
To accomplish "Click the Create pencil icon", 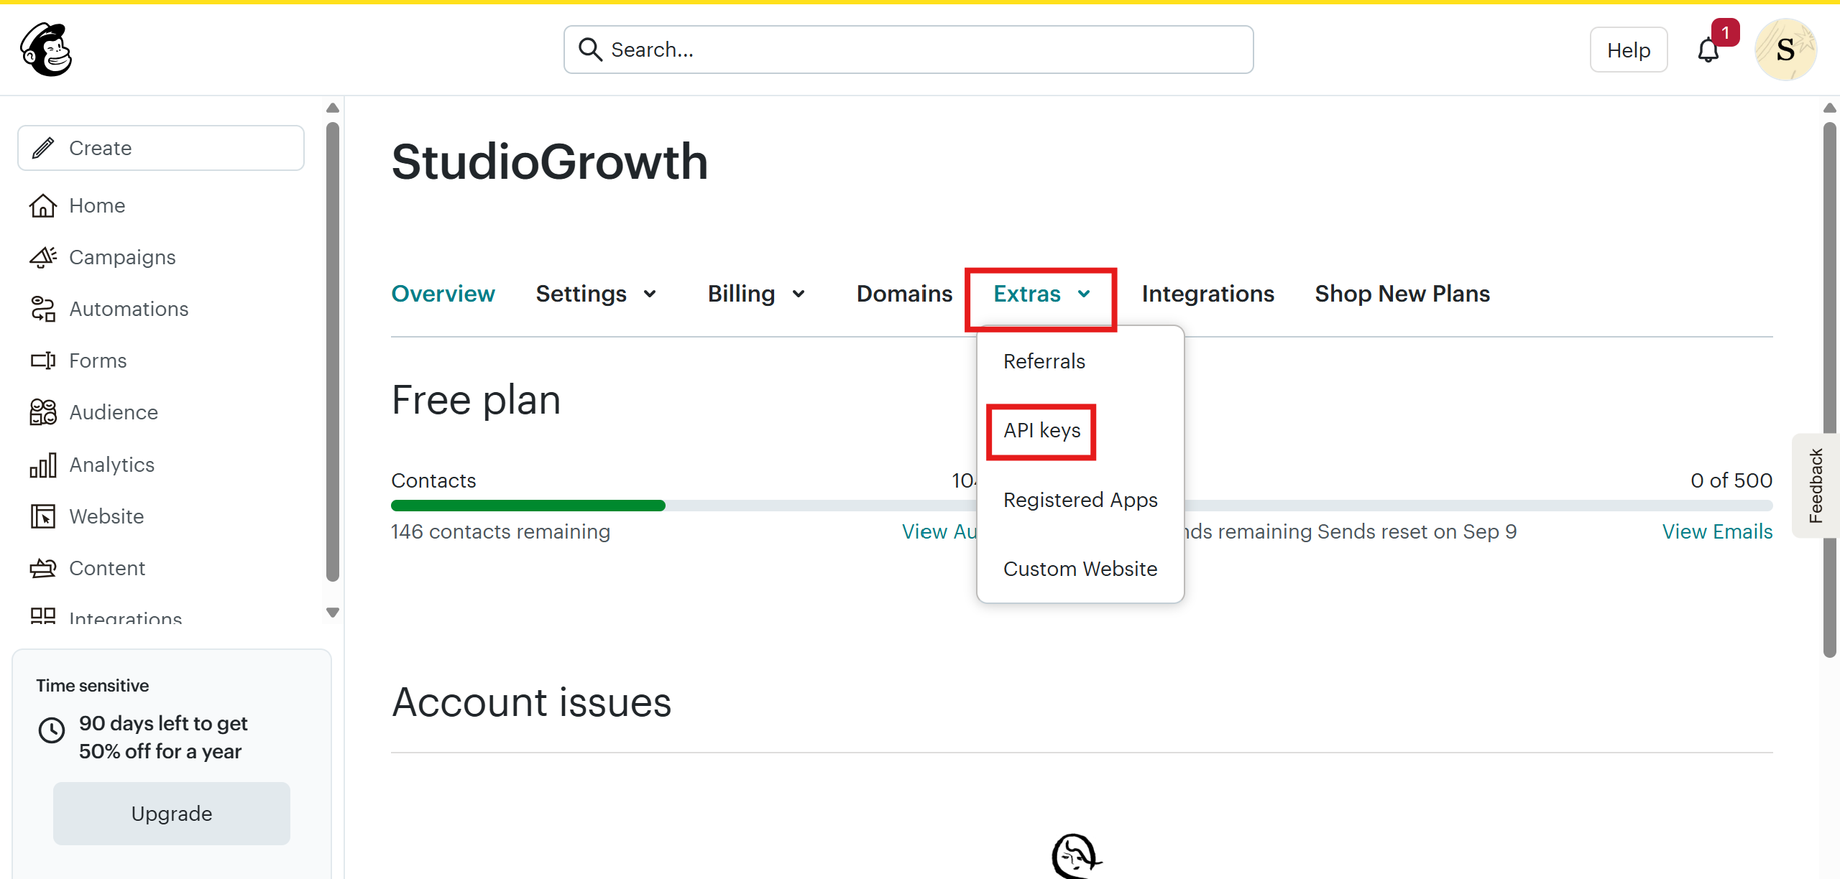I will point(43,148).
